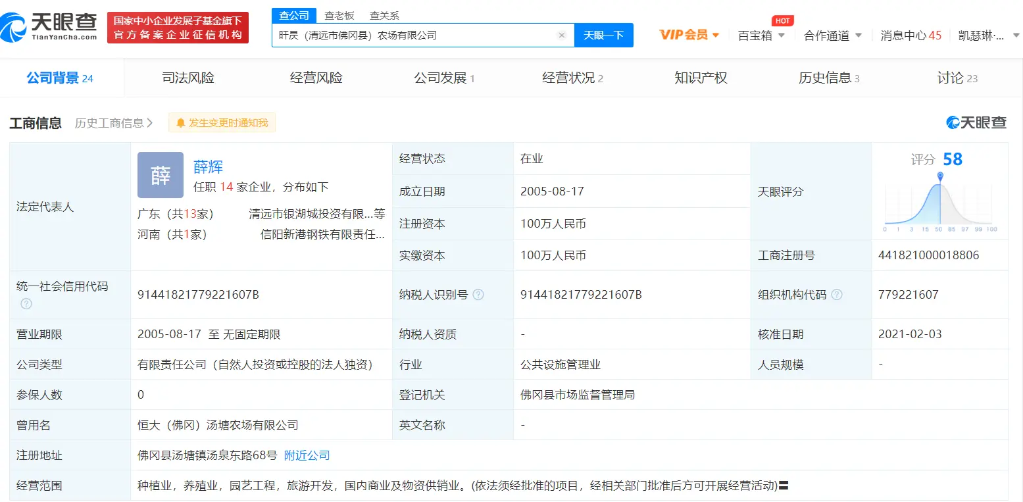Select 佛冈县市场监督管理局 registration authority
This screenshot has width=1023, height=502.
click(x=578, y=395)
